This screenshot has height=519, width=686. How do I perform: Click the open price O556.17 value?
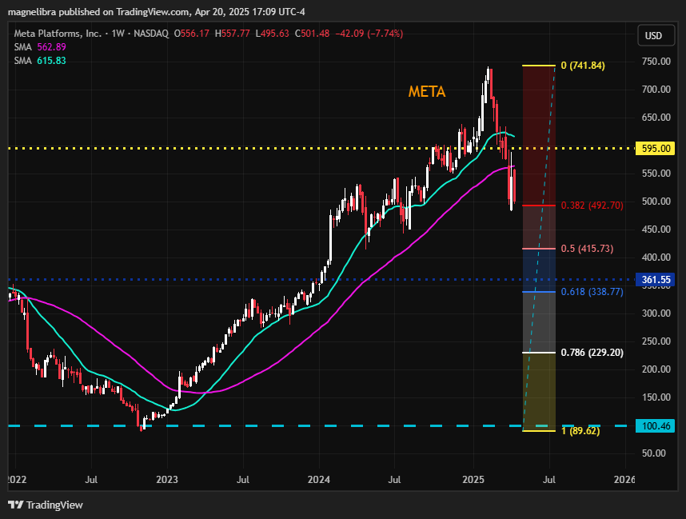coord(192,34)
